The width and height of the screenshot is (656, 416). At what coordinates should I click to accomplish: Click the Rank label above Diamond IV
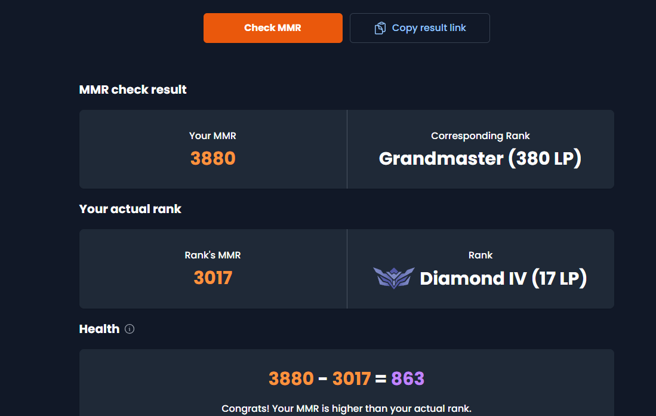click(481, 255)
